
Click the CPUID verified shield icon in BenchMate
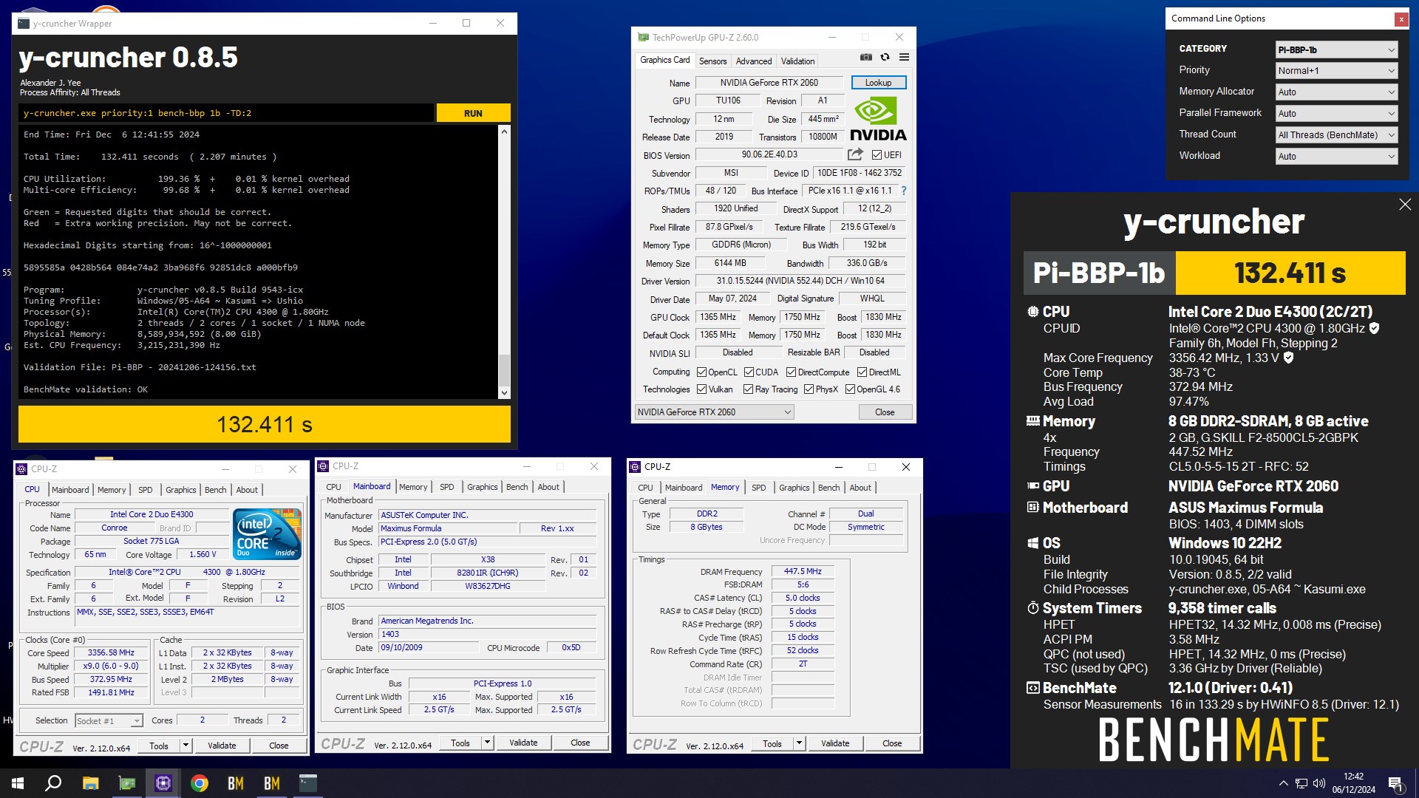click(1374, 328)
